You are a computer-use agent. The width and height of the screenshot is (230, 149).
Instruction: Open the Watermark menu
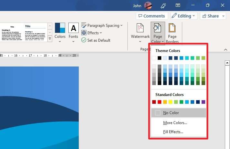coord(140,33)
